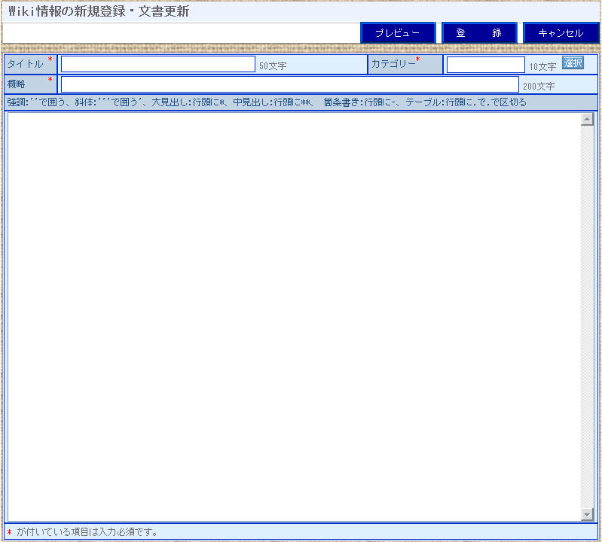Screen dimensions: 602x542
Task: Focus the タイトル input field
Action: (x=158, y=64)
